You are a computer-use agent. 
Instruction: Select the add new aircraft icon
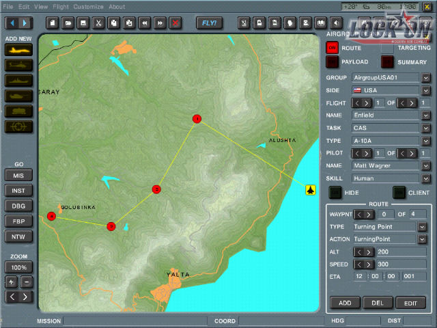(18, 50)
